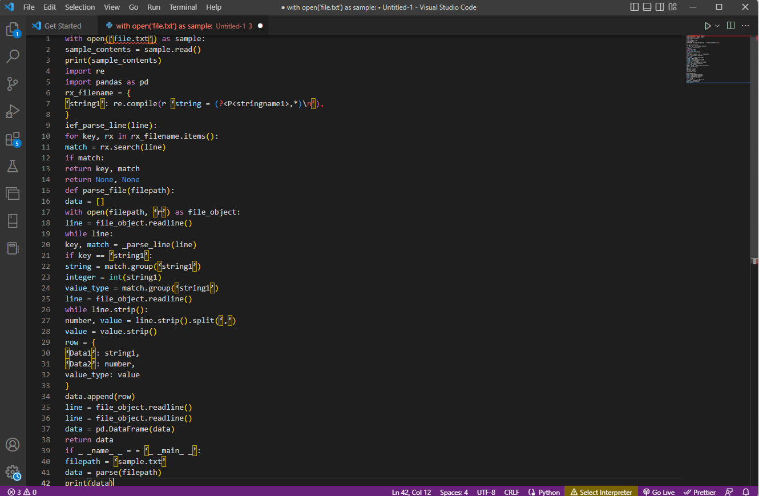Image resolution: width=759 pixels, height=496 pixels.
Task: Click Ln 42, Col 12 go-to-line indicator
Action: point(411,492)
